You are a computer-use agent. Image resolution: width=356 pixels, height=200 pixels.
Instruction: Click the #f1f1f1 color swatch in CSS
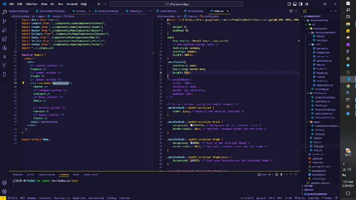(x=192, y=125)
